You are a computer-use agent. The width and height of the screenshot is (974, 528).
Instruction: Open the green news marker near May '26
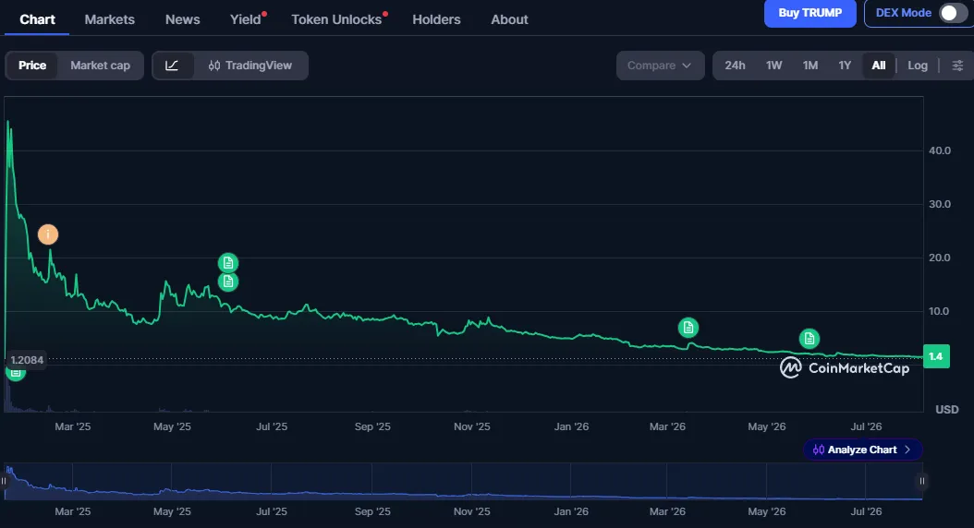809,338
